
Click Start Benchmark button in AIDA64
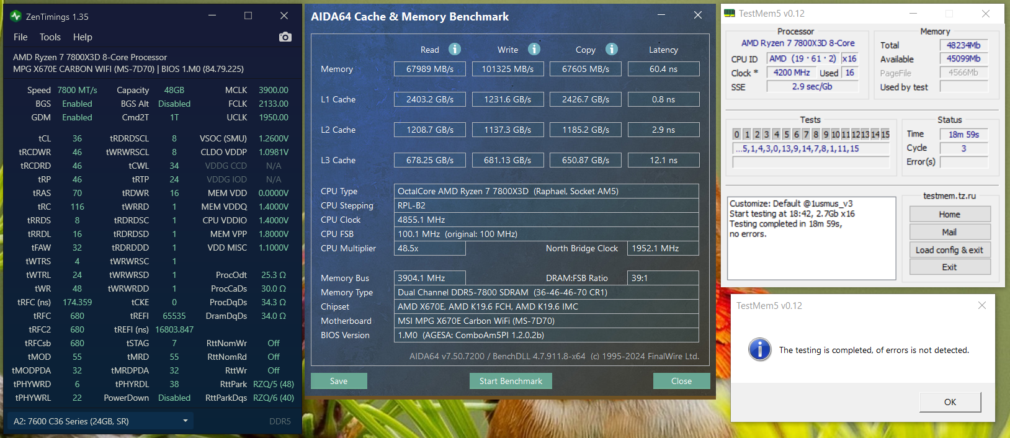coord(511,381)
